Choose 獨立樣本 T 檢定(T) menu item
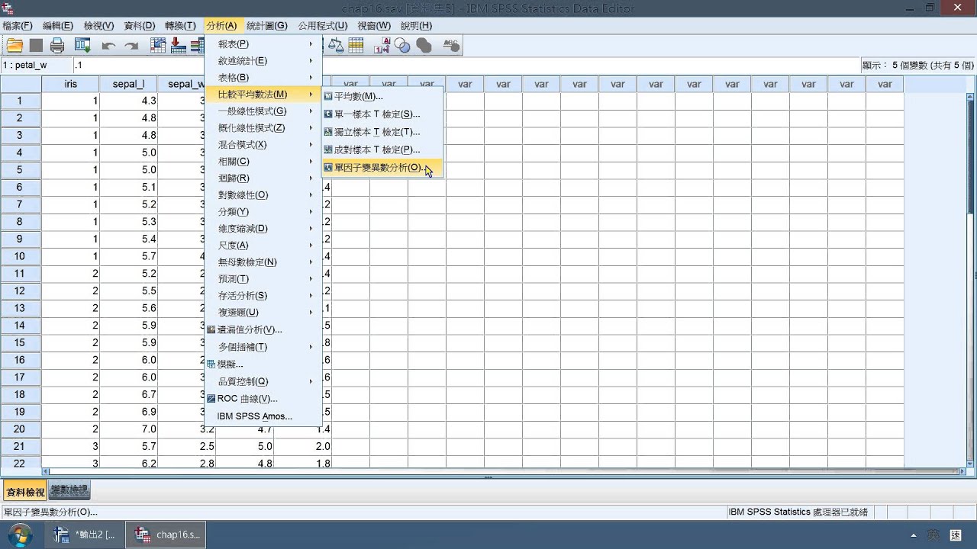The width and height of the screenshot is (977, 549). coord(382,132)
